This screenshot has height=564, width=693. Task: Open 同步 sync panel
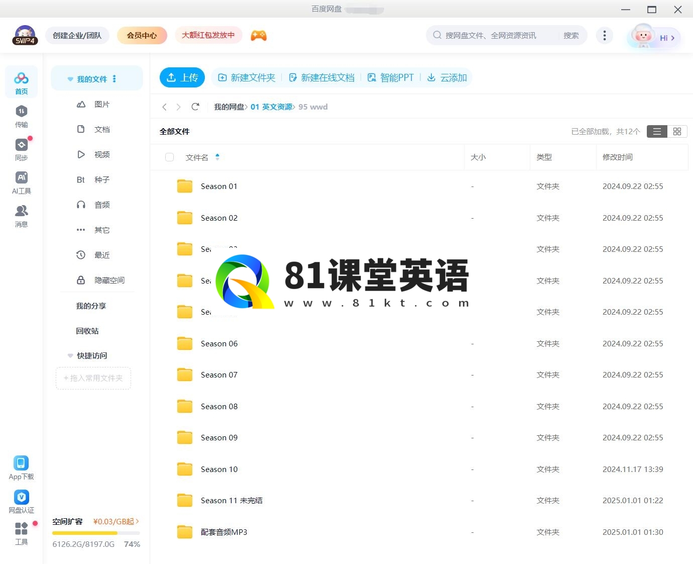click(x=21, y=150)
